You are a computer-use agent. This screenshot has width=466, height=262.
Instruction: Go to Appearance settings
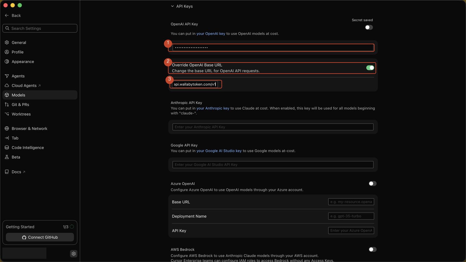(x=40, y=62)
